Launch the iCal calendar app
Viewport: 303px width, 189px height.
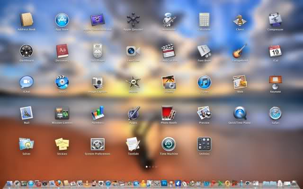(275, 51)
